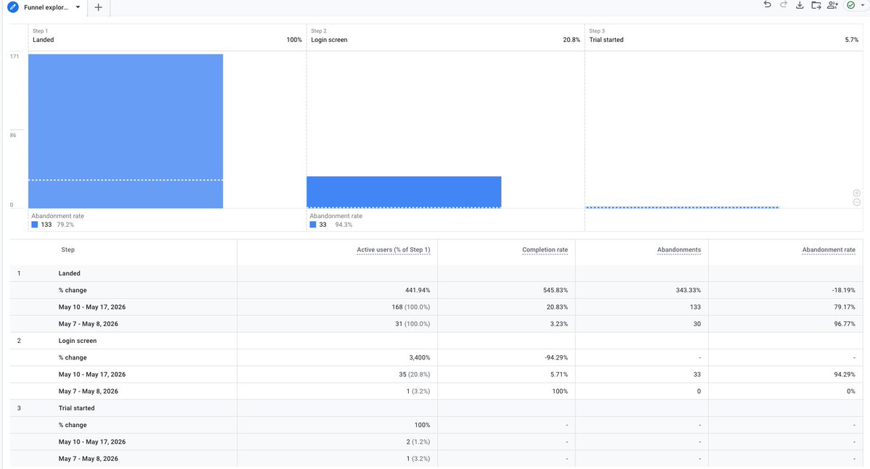Download the exploration data
Image resolution: width=870 pixels, height=469 pixels.
point(800,5)
